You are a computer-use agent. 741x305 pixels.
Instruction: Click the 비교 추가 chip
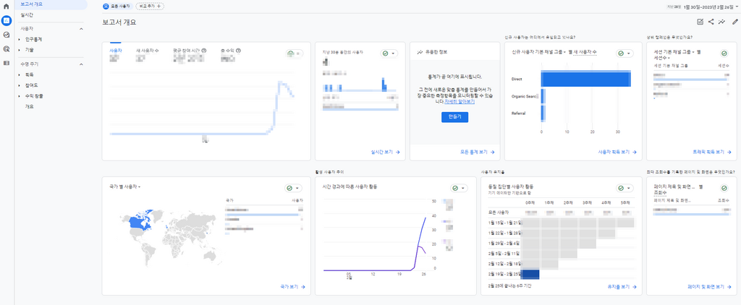point(150,6)
